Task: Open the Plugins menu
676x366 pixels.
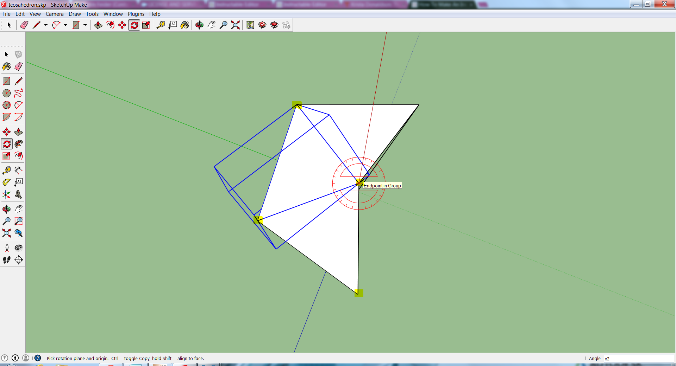Action: (x=136, y=14)
